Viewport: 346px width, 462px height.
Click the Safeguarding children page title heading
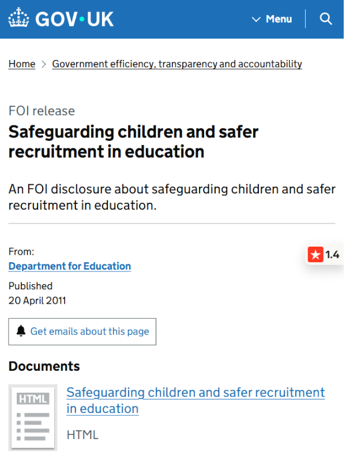(133, 141)
